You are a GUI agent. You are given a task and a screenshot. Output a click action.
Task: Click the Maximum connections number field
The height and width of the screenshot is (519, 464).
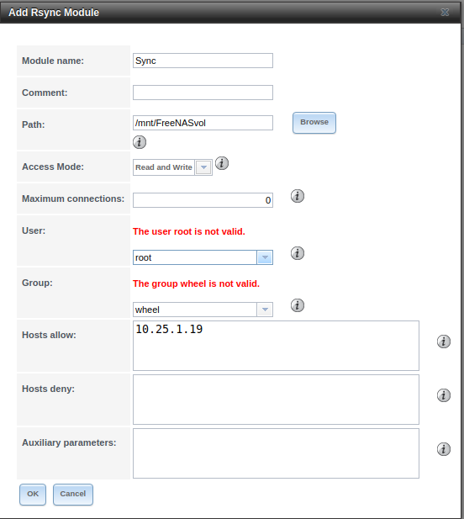click(x=203, y=200)
